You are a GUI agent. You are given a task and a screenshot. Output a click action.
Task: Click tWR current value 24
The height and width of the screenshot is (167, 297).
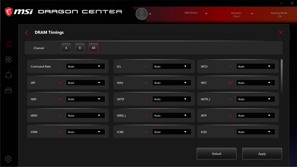tap(60, 99)
